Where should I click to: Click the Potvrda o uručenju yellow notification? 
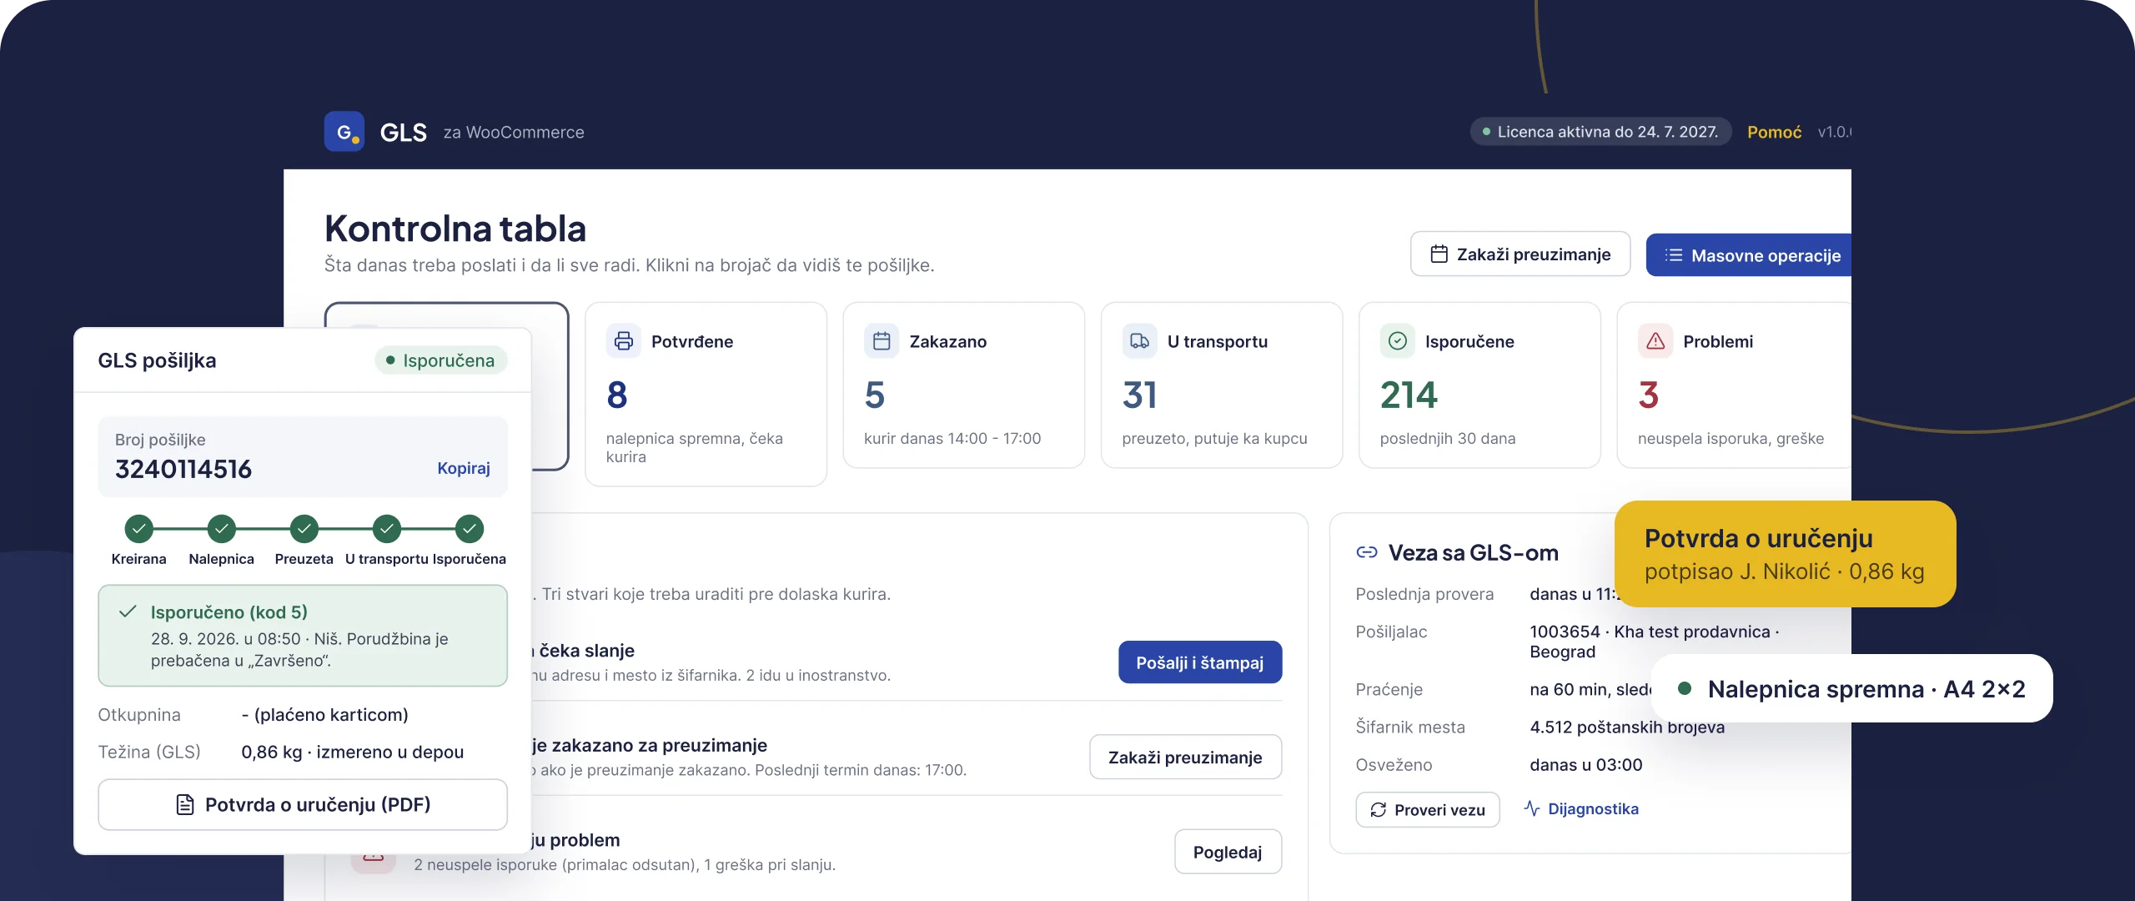coord(1785,554)
